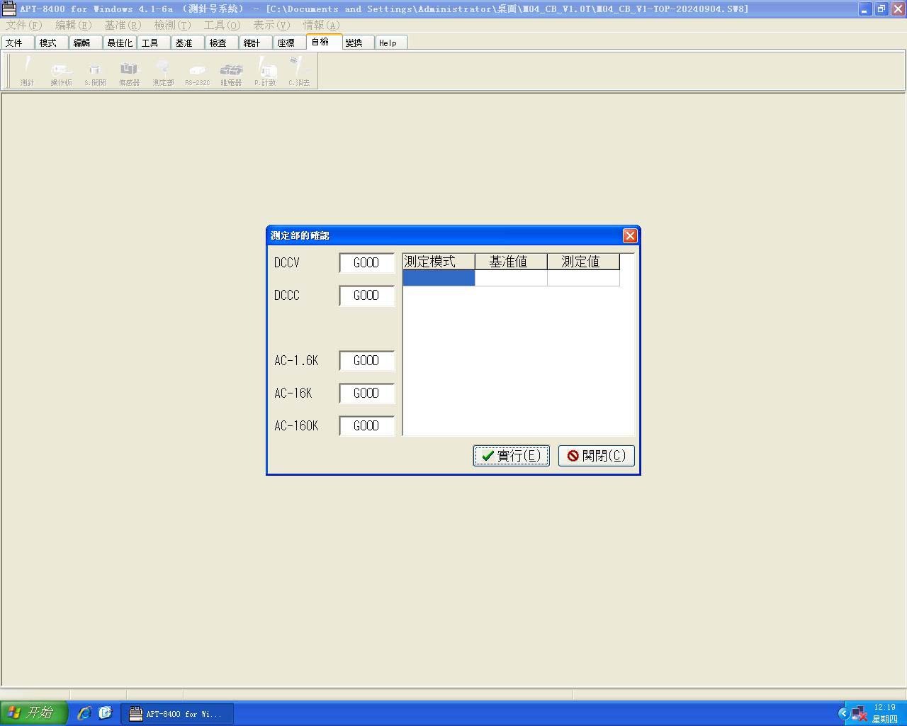Close the 測定部的確認 dialog with X
The height and width of the screenshot is (726, 907).
(x=630, y=235)
